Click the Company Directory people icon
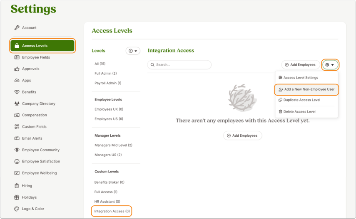The image size is (356, 219). 17,103
